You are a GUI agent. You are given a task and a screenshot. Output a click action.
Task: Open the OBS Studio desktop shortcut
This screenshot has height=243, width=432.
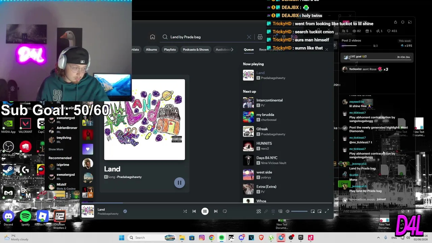tap(8, 149)
